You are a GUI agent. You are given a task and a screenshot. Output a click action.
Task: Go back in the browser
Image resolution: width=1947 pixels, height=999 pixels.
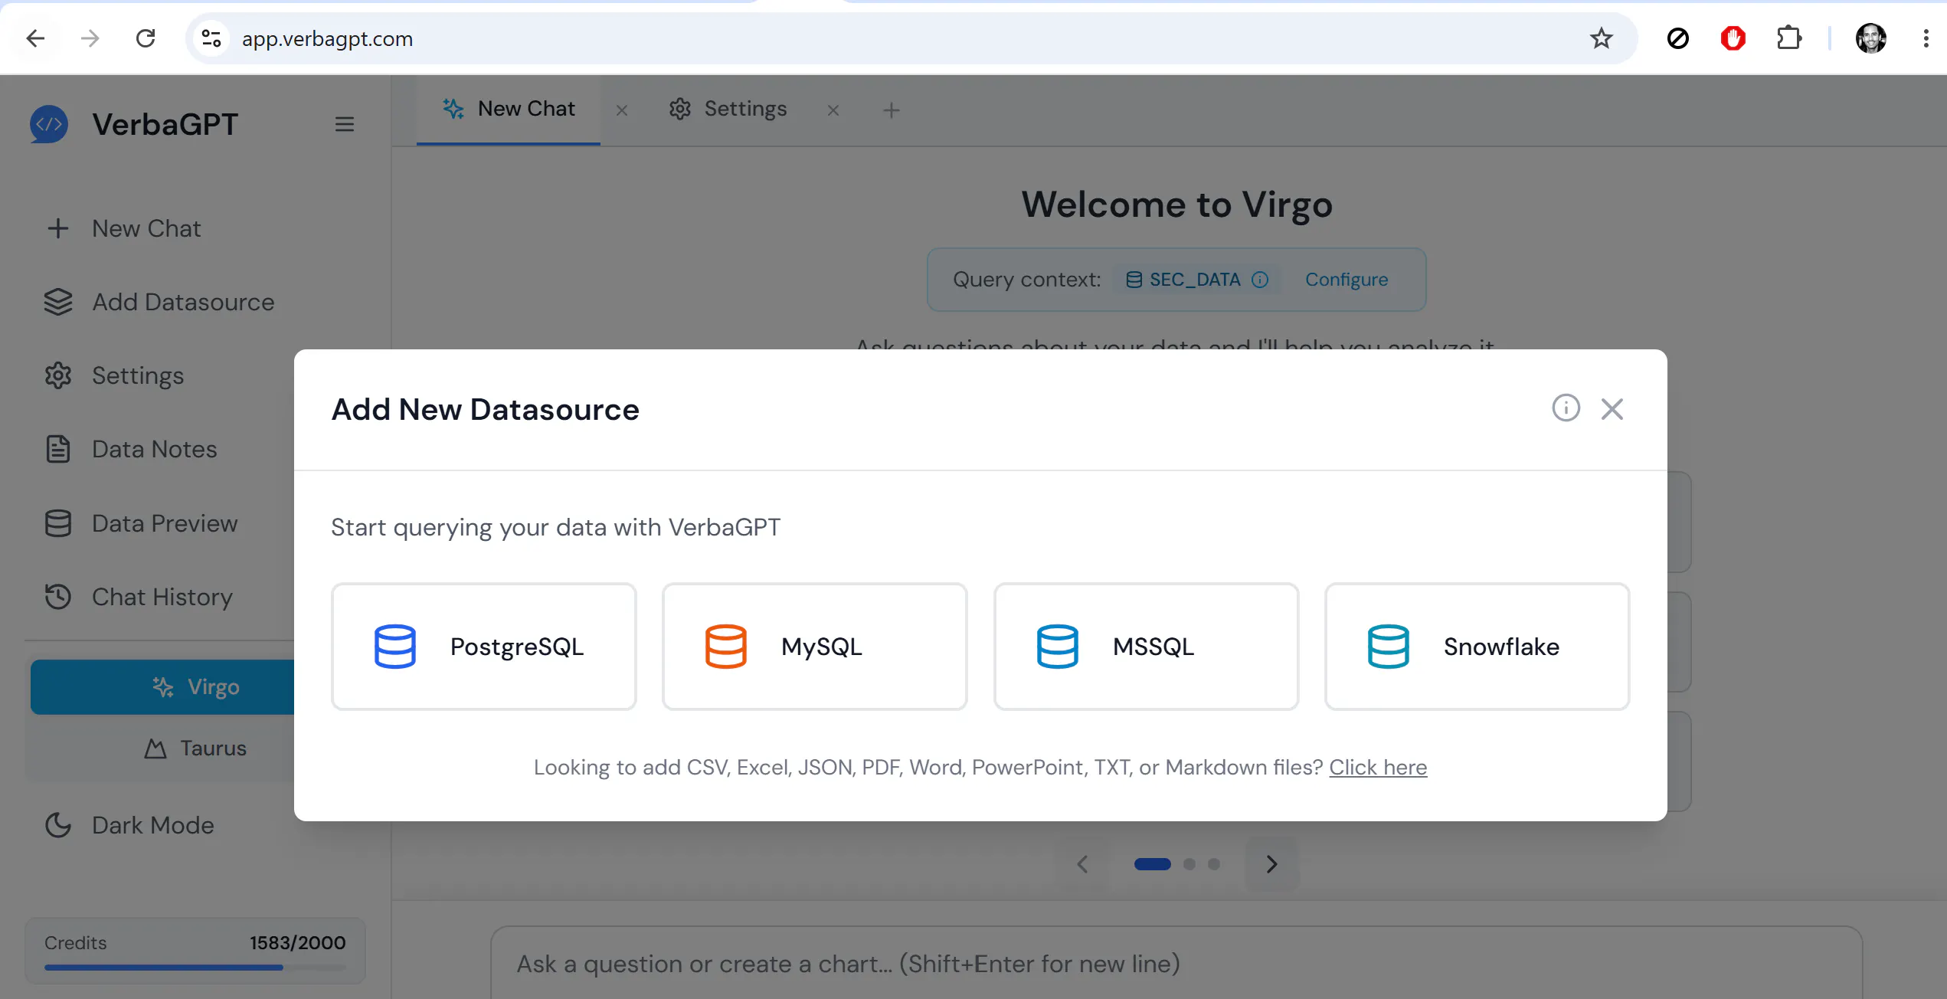click(x=35, y=38)
